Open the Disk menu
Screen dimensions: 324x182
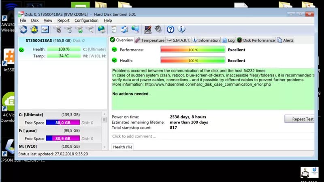point(35,21)
